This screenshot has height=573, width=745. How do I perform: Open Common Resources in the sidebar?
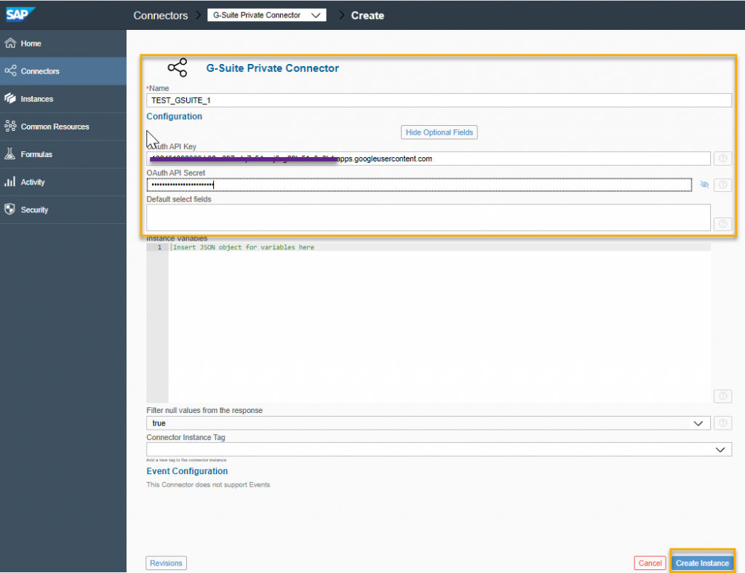point(63,127)
